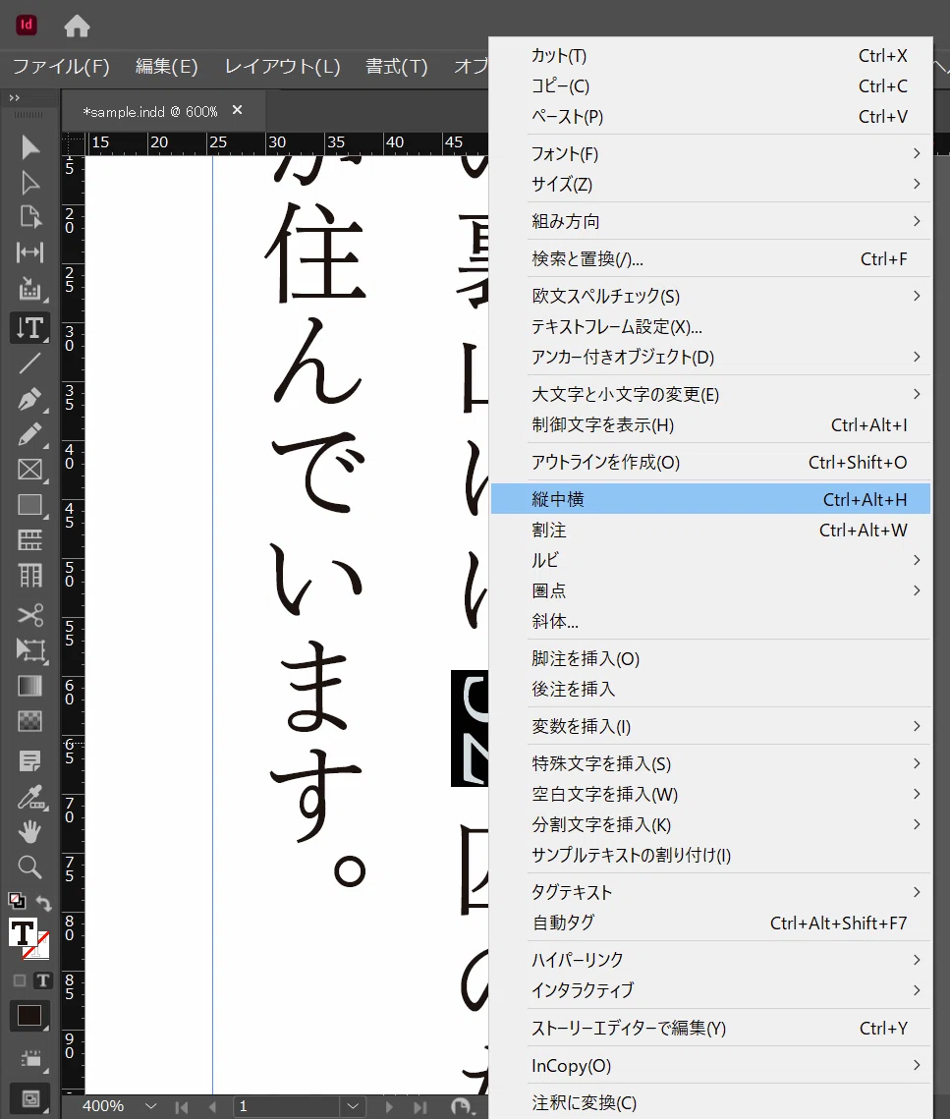Choose ペースト(P) from context menu

pos(711,116)
